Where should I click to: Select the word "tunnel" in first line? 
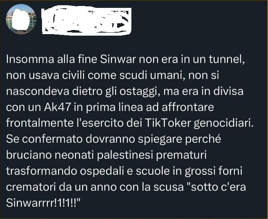click(x=226, y=59)
